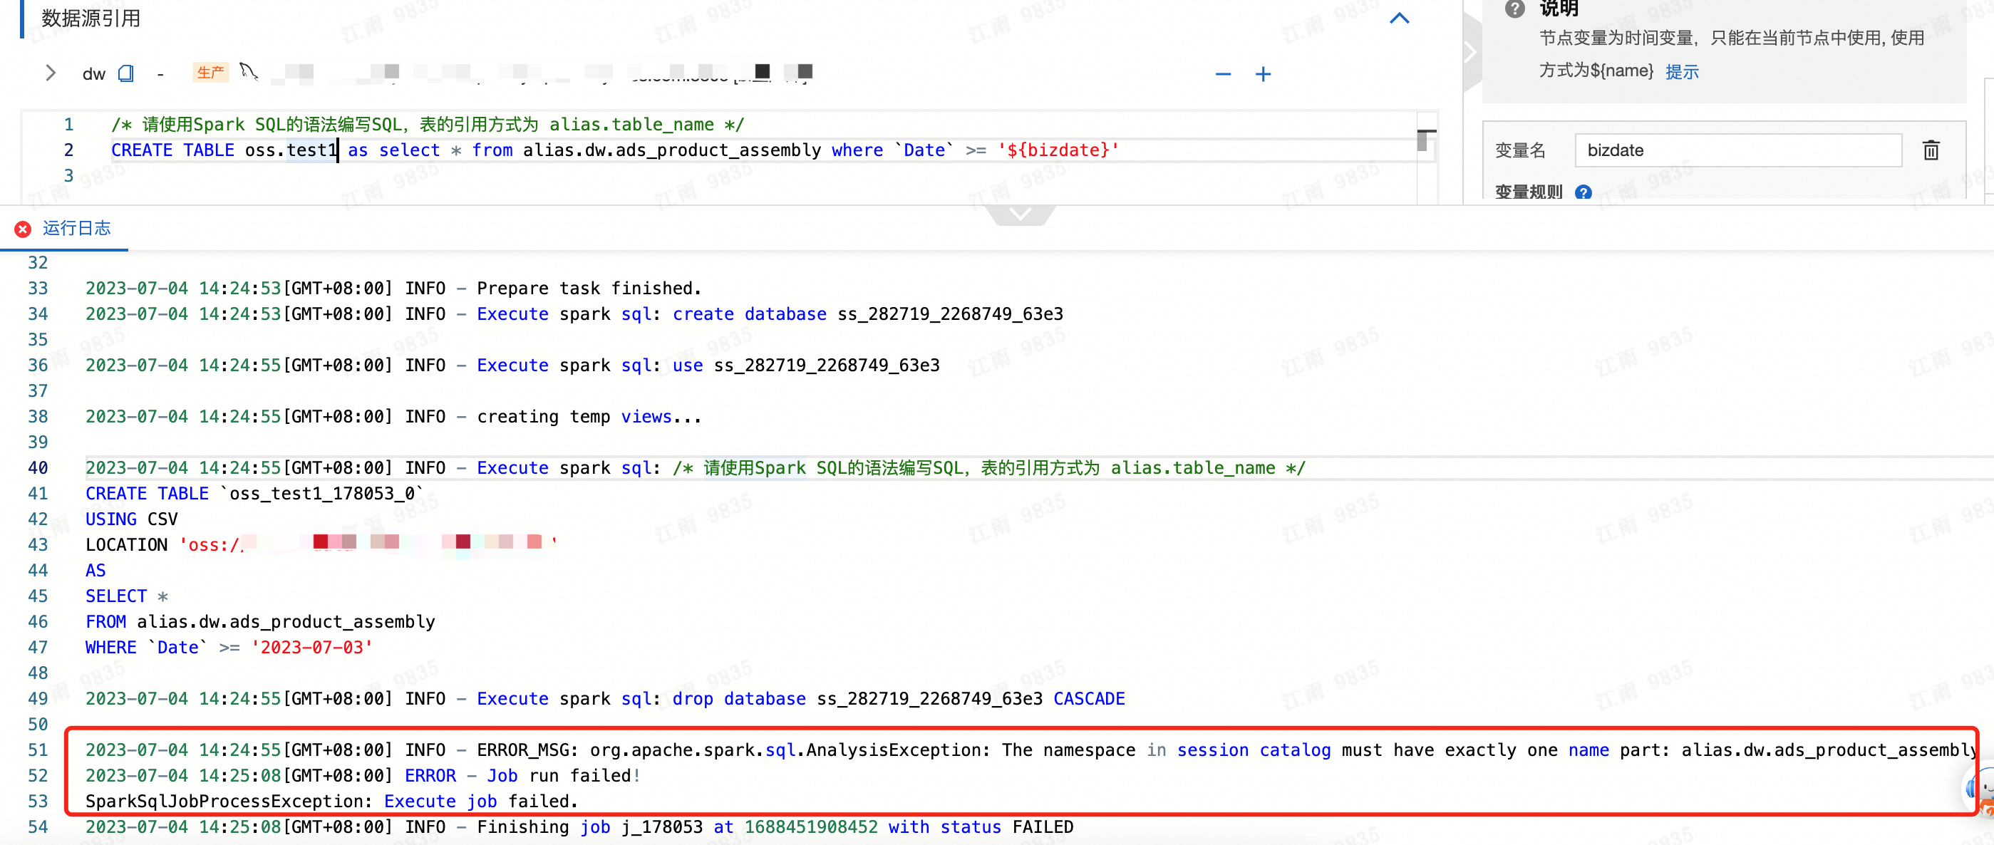Screen dimensions: 1994x845
Task: Click log line 38 creating temp views
Action: (393, 416)
